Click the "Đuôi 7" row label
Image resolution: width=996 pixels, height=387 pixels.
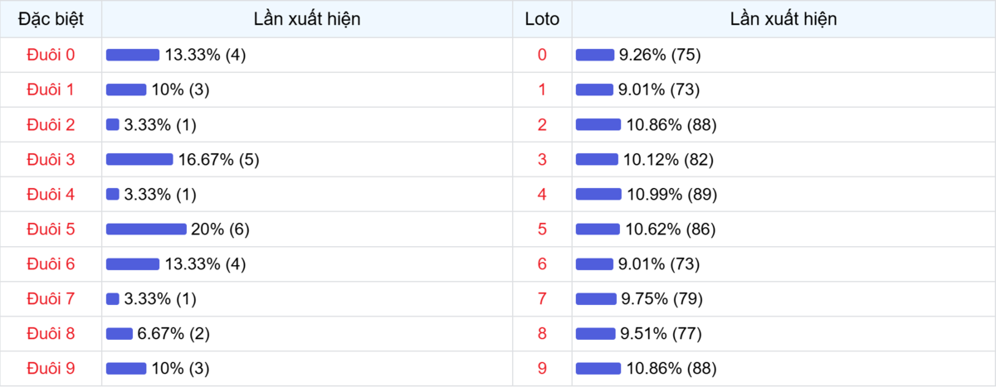click(51, 299)
